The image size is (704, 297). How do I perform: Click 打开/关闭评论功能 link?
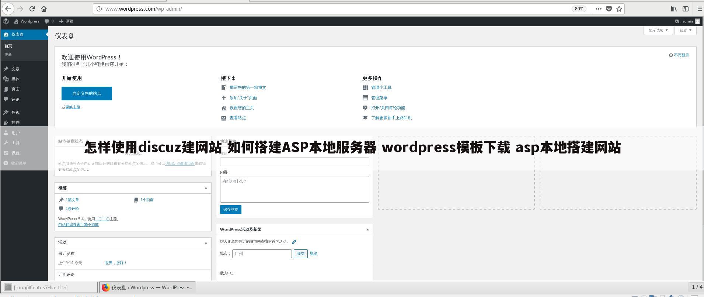[x=388, y=108]
